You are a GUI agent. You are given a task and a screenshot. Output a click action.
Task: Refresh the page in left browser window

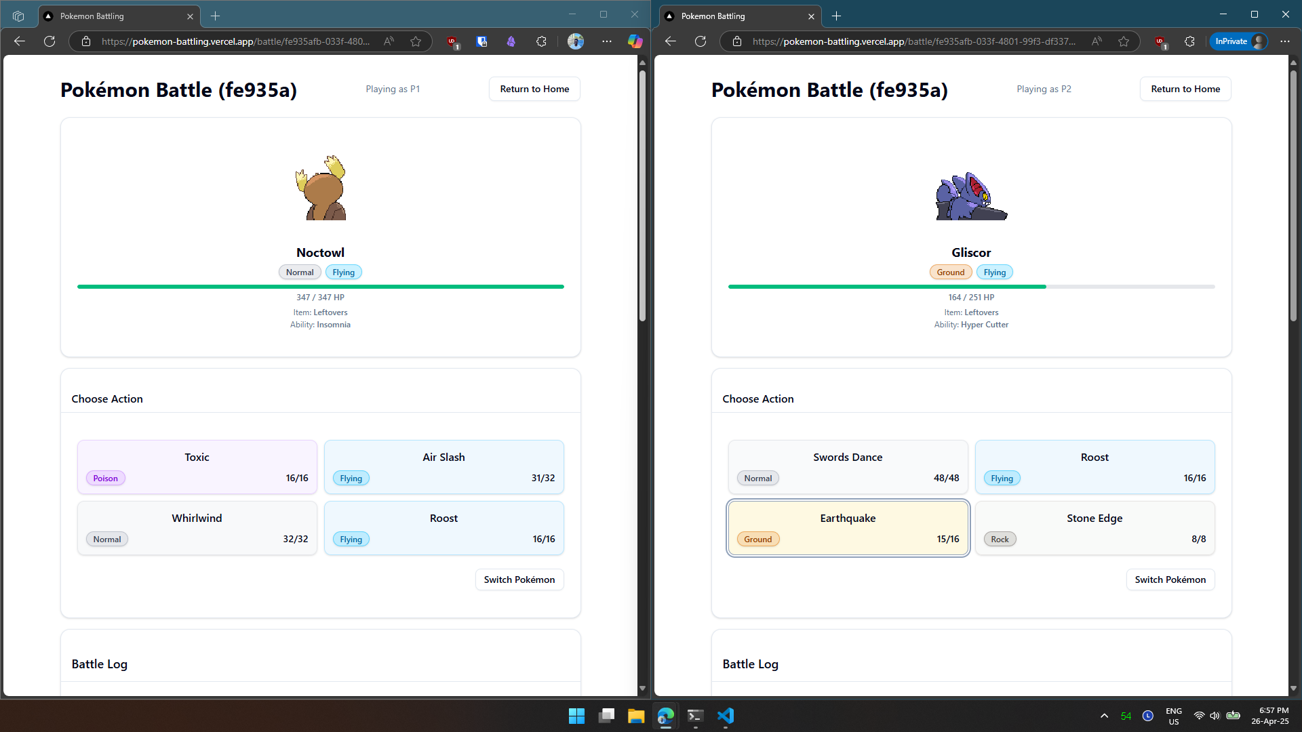pos(50,41)
